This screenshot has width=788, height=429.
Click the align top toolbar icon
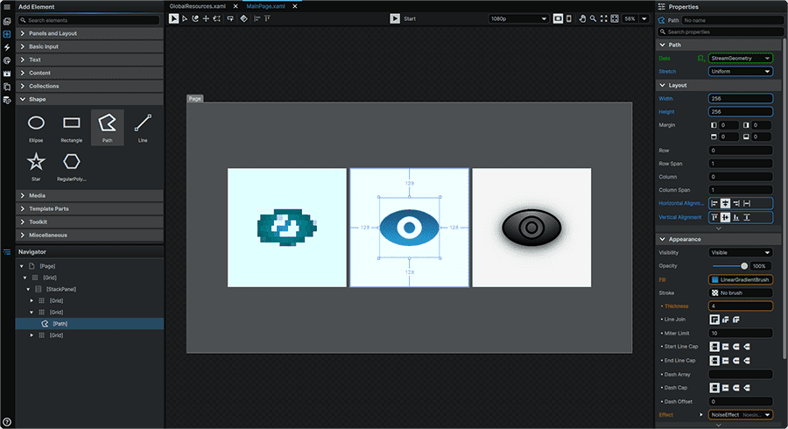click(267, 18)
